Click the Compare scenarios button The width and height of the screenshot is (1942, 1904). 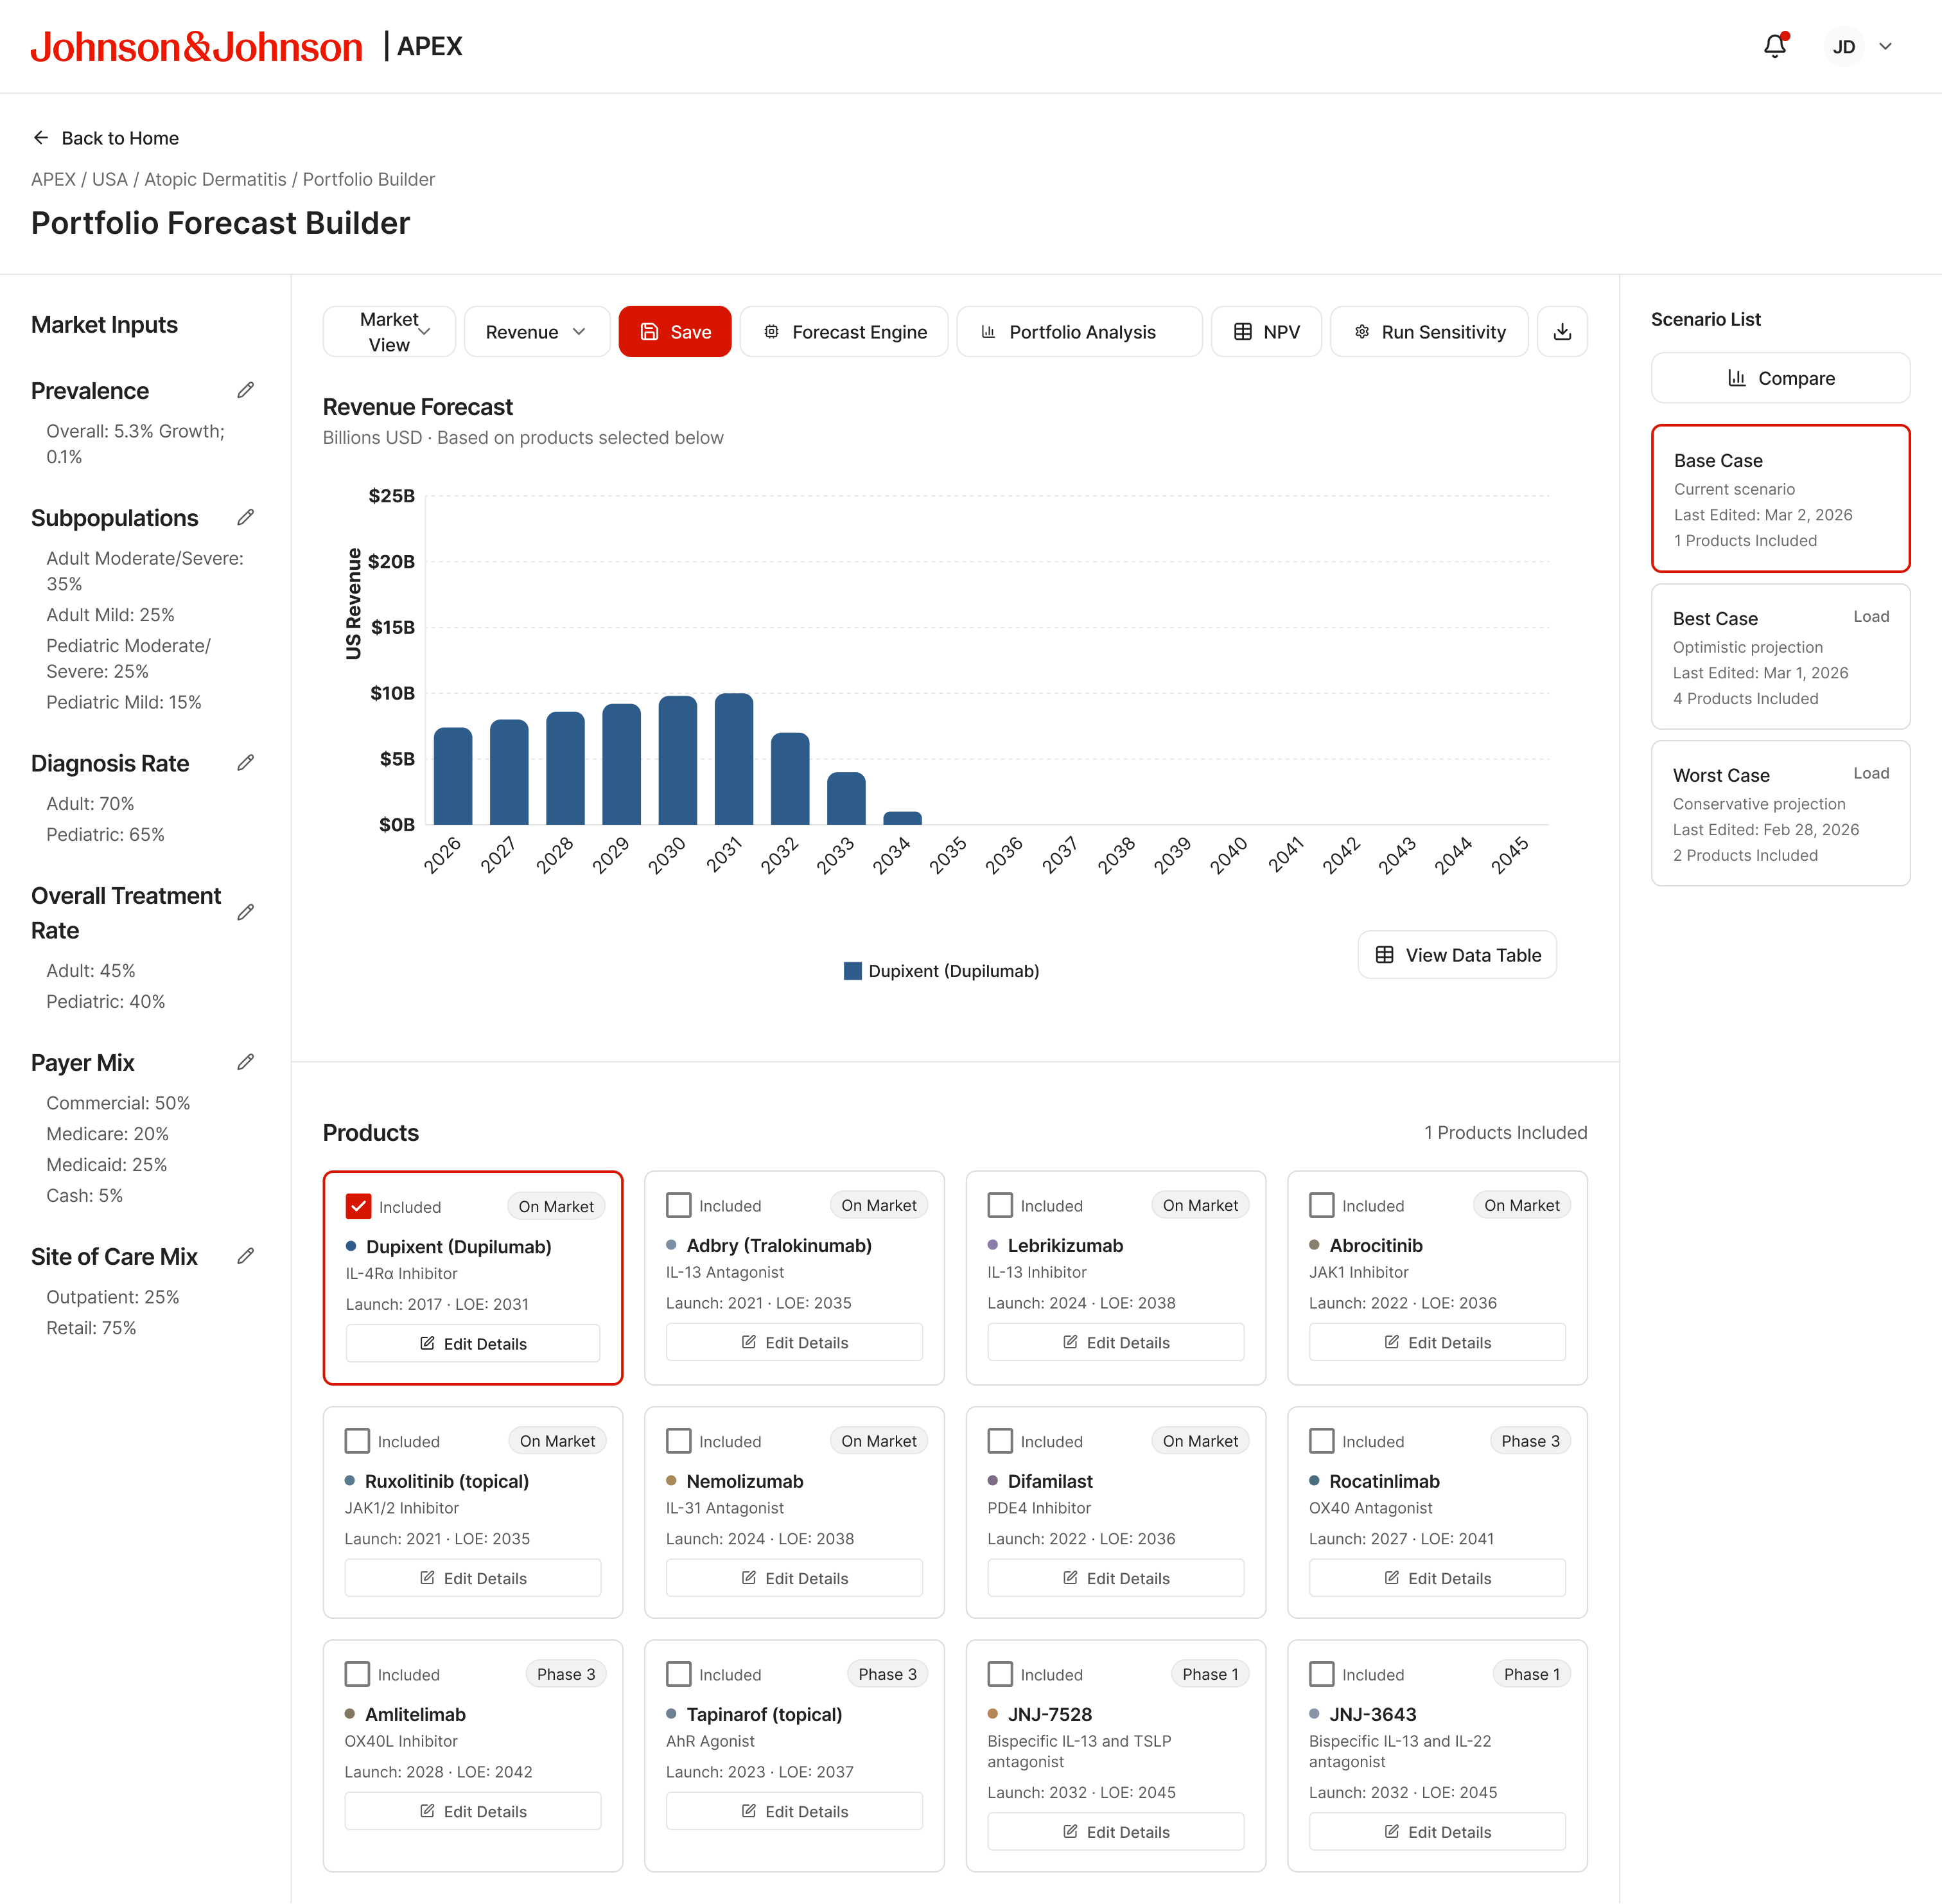pyautogui.click(x=1780, y=378)
